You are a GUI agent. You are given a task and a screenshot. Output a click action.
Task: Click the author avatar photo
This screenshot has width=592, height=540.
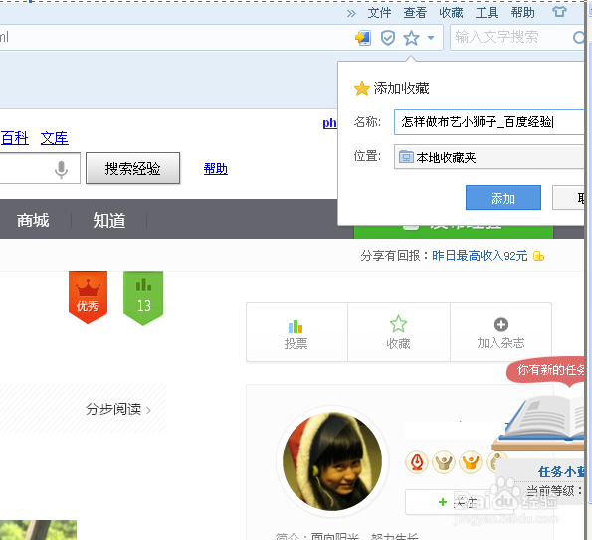pos(332,461)
